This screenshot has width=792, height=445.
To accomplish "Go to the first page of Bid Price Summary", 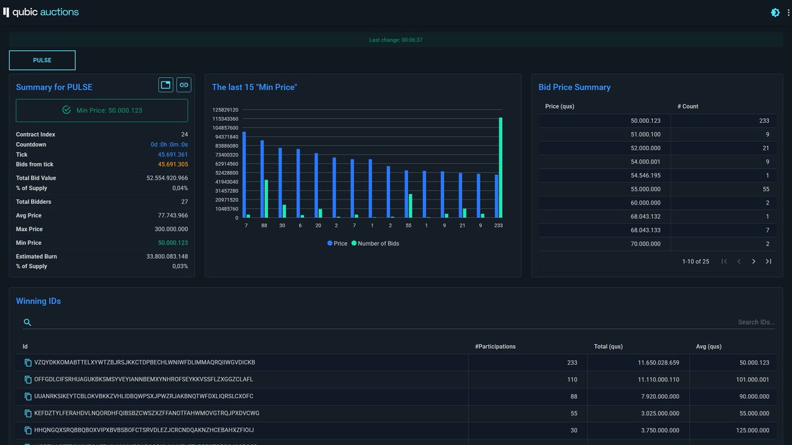I will click(723, 261).
